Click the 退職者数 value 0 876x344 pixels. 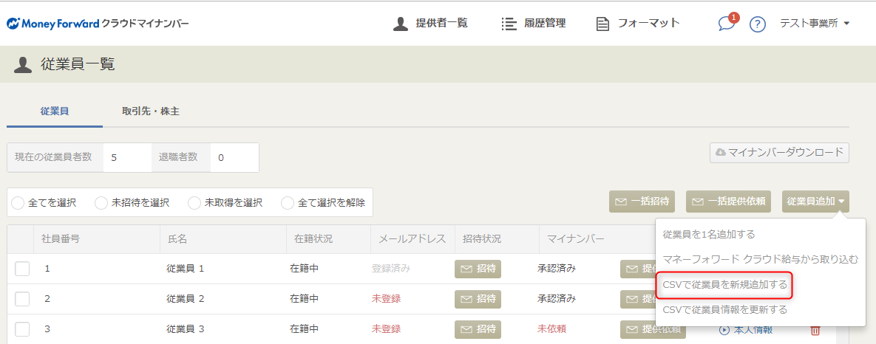[x=234, y=158]
